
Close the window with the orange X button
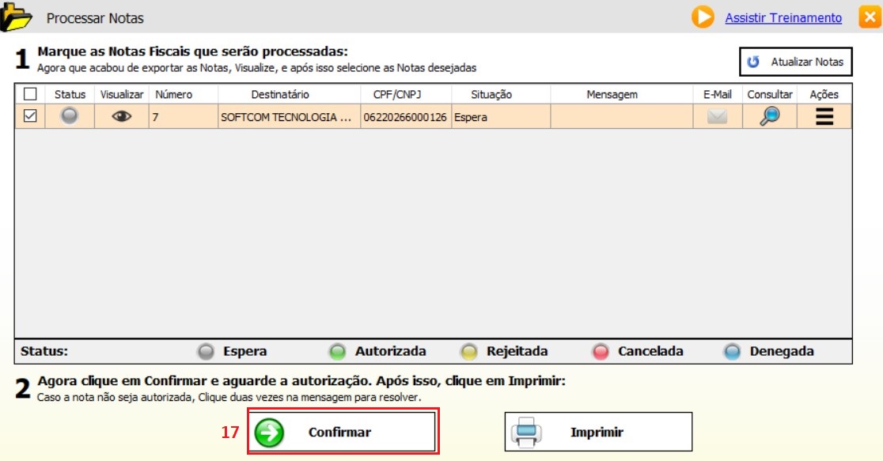(869, 17)
